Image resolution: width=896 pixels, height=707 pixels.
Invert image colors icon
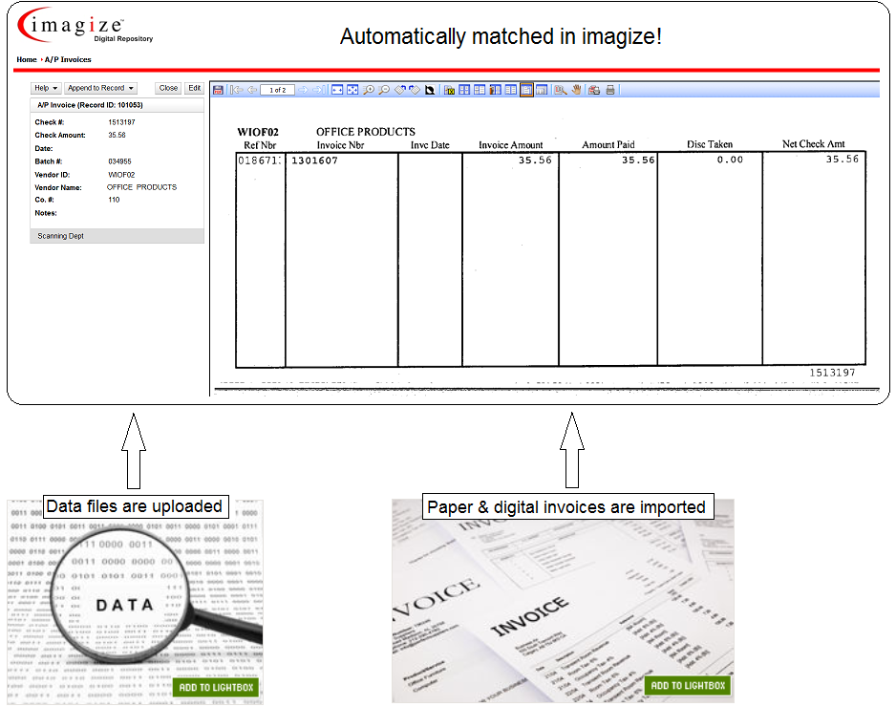[x=430, y=90]
